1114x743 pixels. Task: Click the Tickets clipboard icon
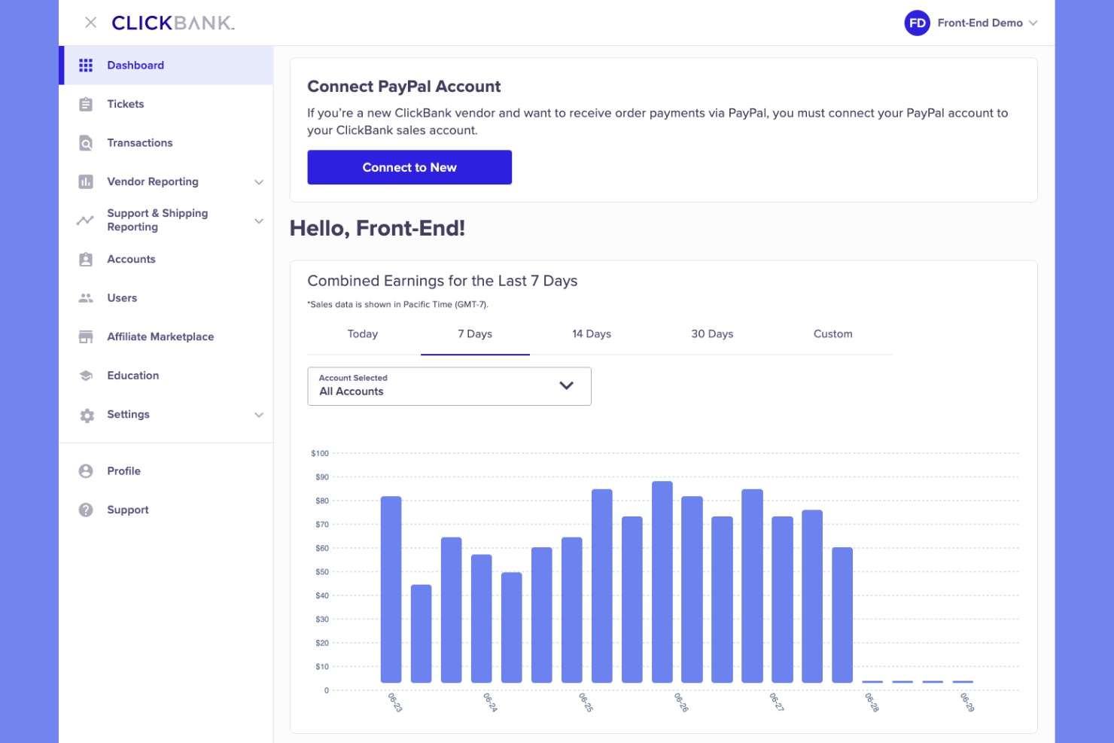click(86, 104)
